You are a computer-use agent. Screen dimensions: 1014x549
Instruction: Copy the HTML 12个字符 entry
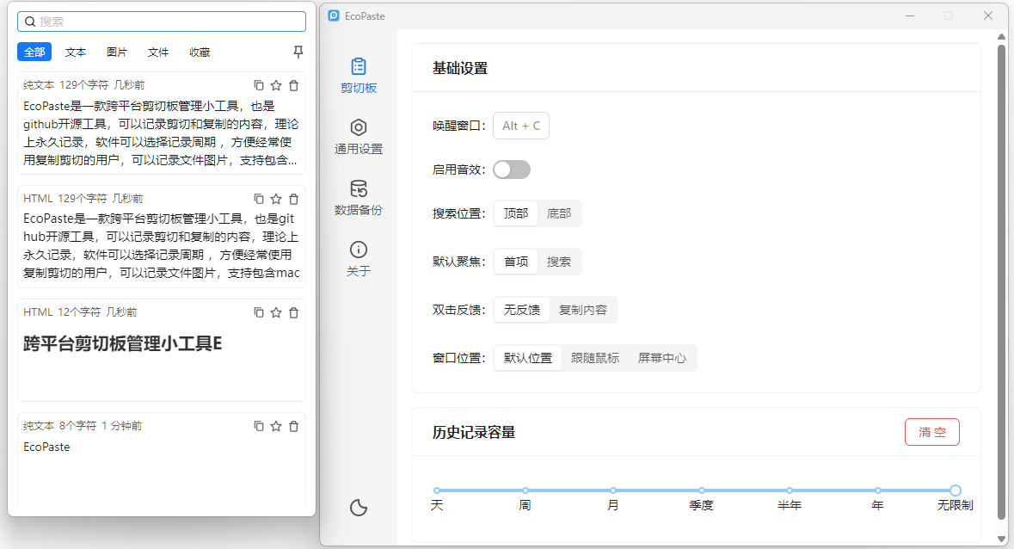(x=259, y=312)
